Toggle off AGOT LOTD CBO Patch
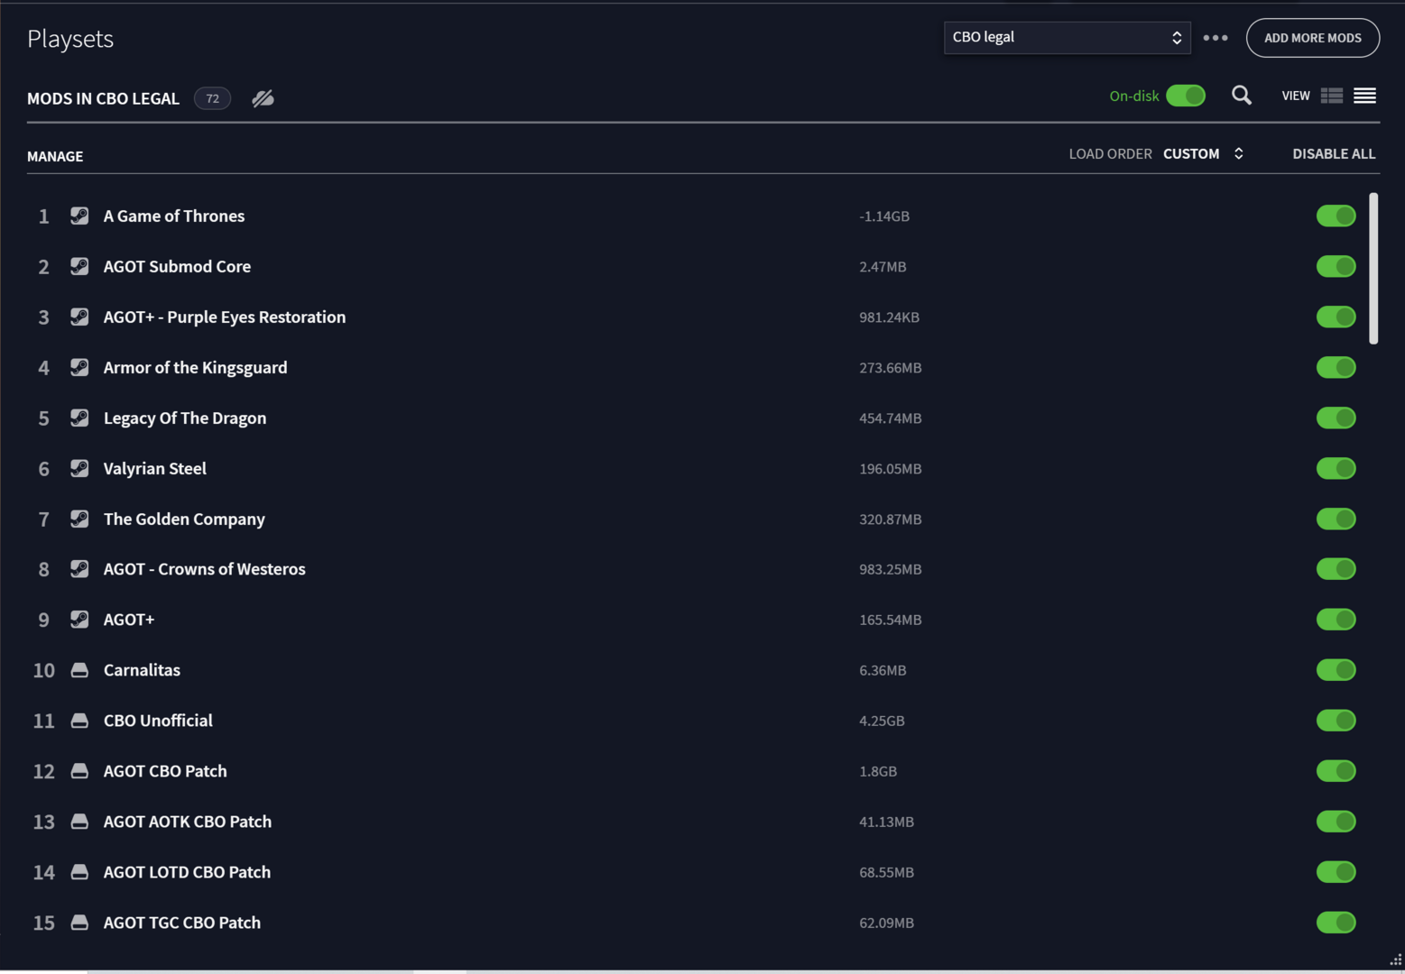Image resolution: width=1405 pixels, height=974 pixels. click(1336, 872)
